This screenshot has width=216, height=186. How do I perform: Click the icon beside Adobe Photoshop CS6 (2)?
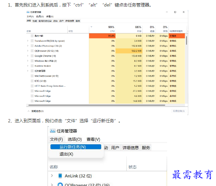(32, 46)
